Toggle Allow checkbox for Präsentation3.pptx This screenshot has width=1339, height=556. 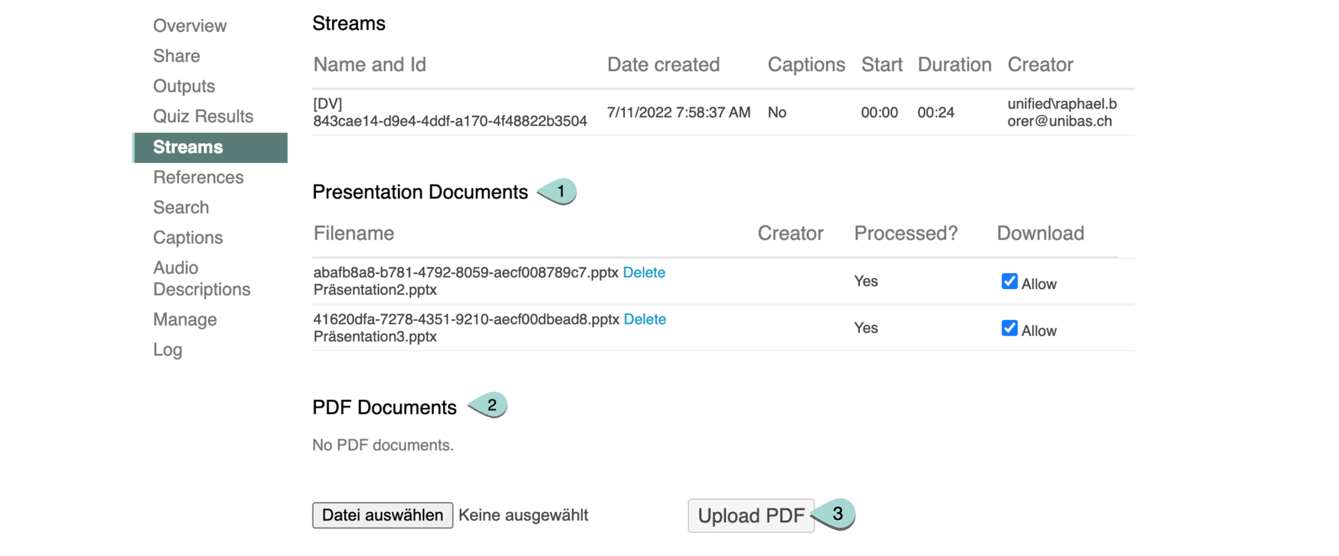click(1009, 328)
